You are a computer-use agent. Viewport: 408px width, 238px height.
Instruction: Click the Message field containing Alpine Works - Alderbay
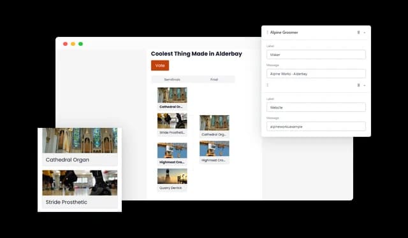tap(316, 74)
